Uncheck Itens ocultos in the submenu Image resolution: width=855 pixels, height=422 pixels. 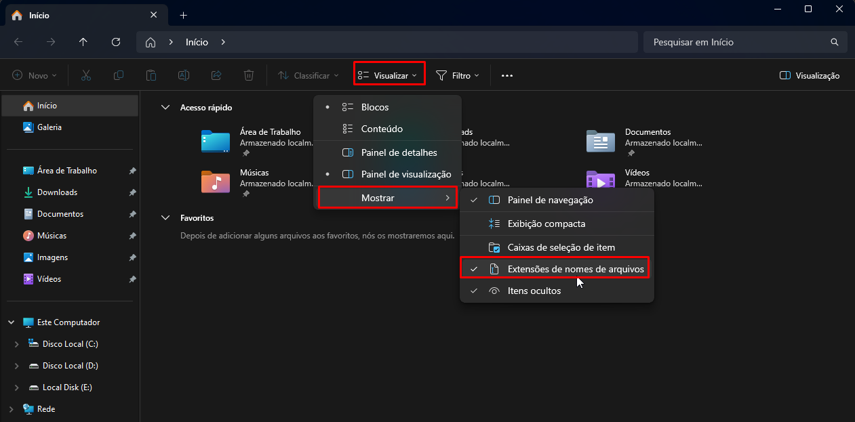coord(536,291)
